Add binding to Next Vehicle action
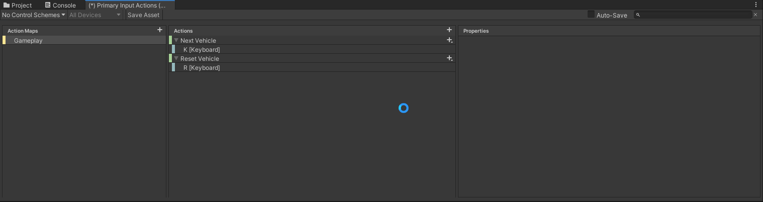This screenshot has width=763, height=202. coord(450,40)
